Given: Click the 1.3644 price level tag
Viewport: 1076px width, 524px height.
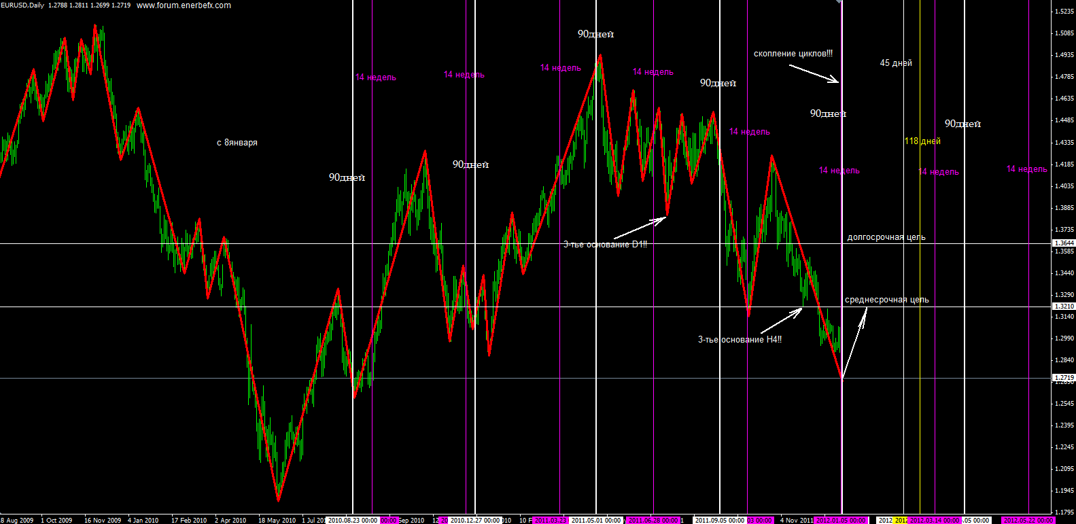Looking at the screenshot, I should 1064,243.
